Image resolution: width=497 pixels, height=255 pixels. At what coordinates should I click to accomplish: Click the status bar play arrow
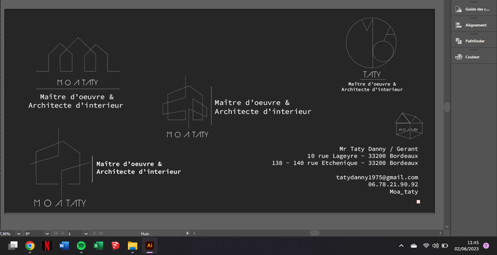(x=188, y=233)
